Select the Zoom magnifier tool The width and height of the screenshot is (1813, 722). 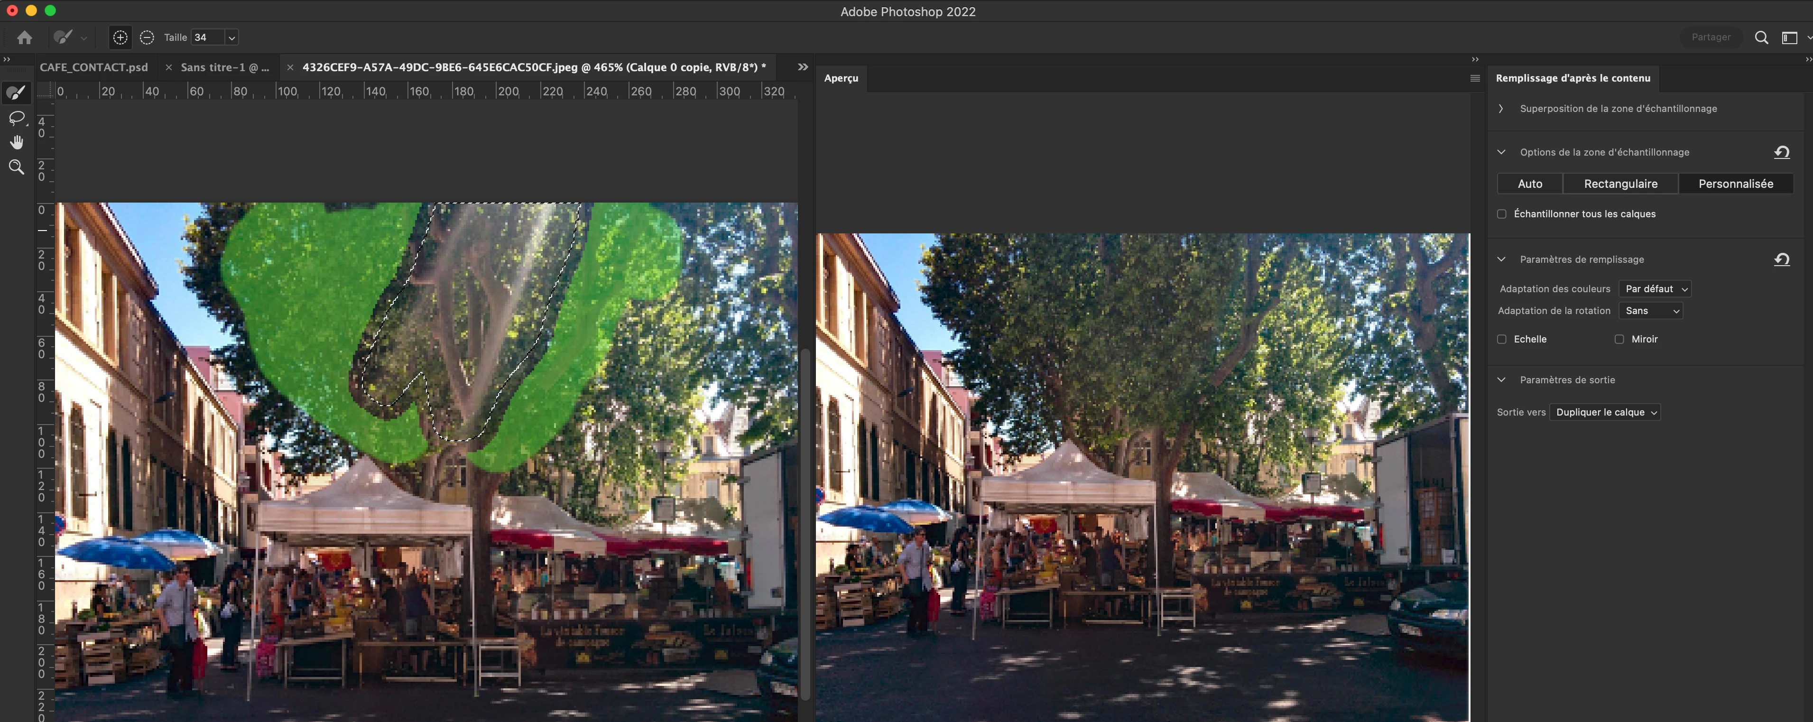coord(16,167)
